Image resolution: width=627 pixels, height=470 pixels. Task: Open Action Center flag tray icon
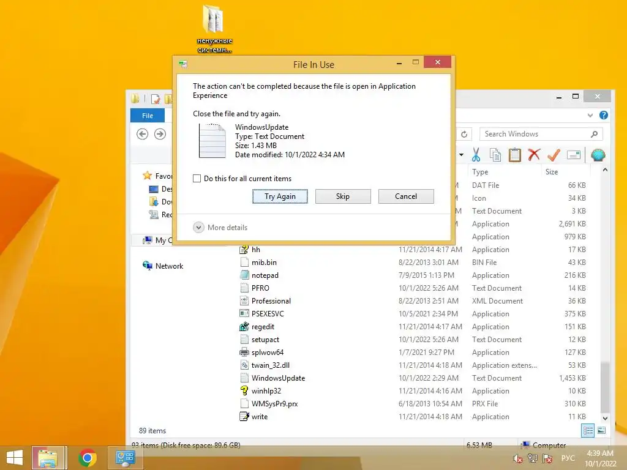(547, 458)
